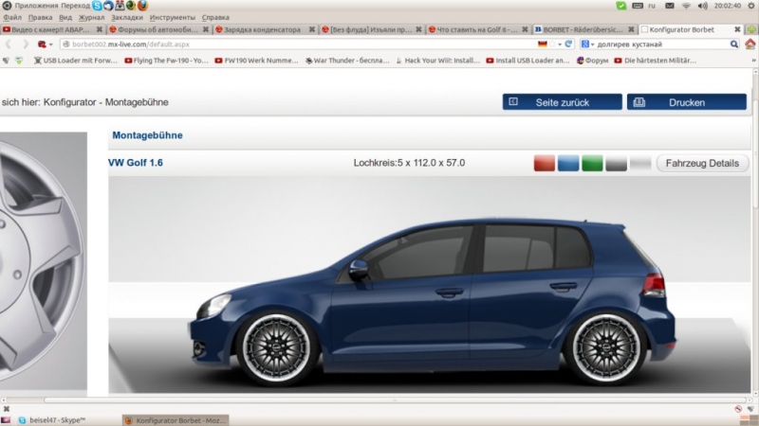
Task: Open Hack Your Wii bookmark
Action: 437,61
